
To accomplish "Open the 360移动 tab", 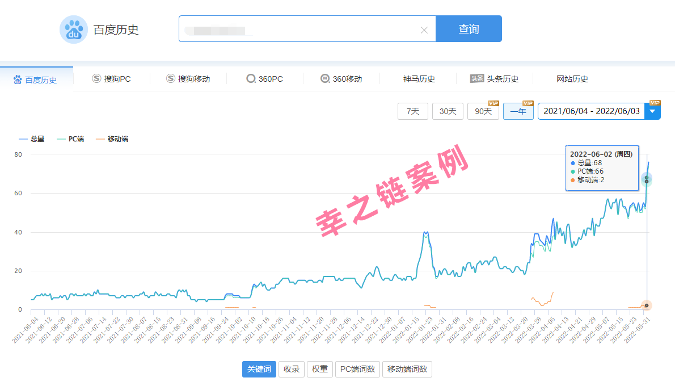I will coord(341,79).
